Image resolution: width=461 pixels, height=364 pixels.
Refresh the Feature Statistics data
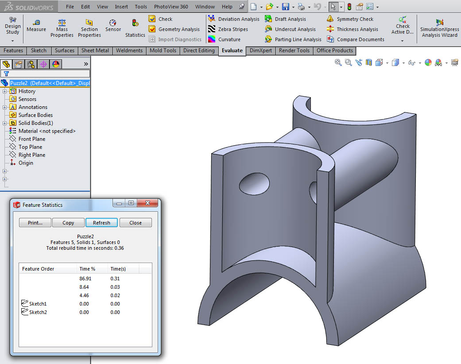[x=101, y=222]
